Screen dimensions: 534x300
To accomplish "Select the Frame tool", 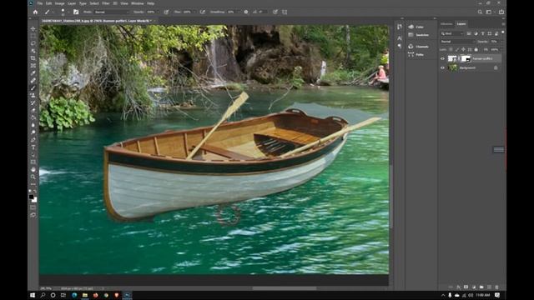I will click(33, 66).
